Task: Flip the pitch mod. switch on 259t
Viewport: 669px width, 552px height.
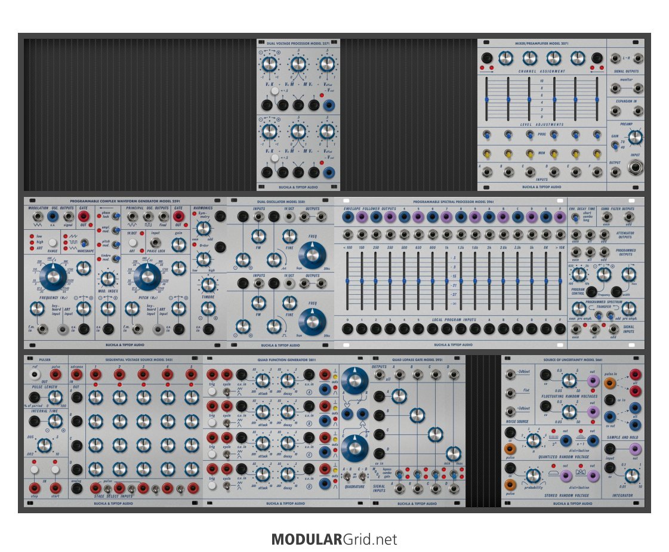Action: (115, 245)
